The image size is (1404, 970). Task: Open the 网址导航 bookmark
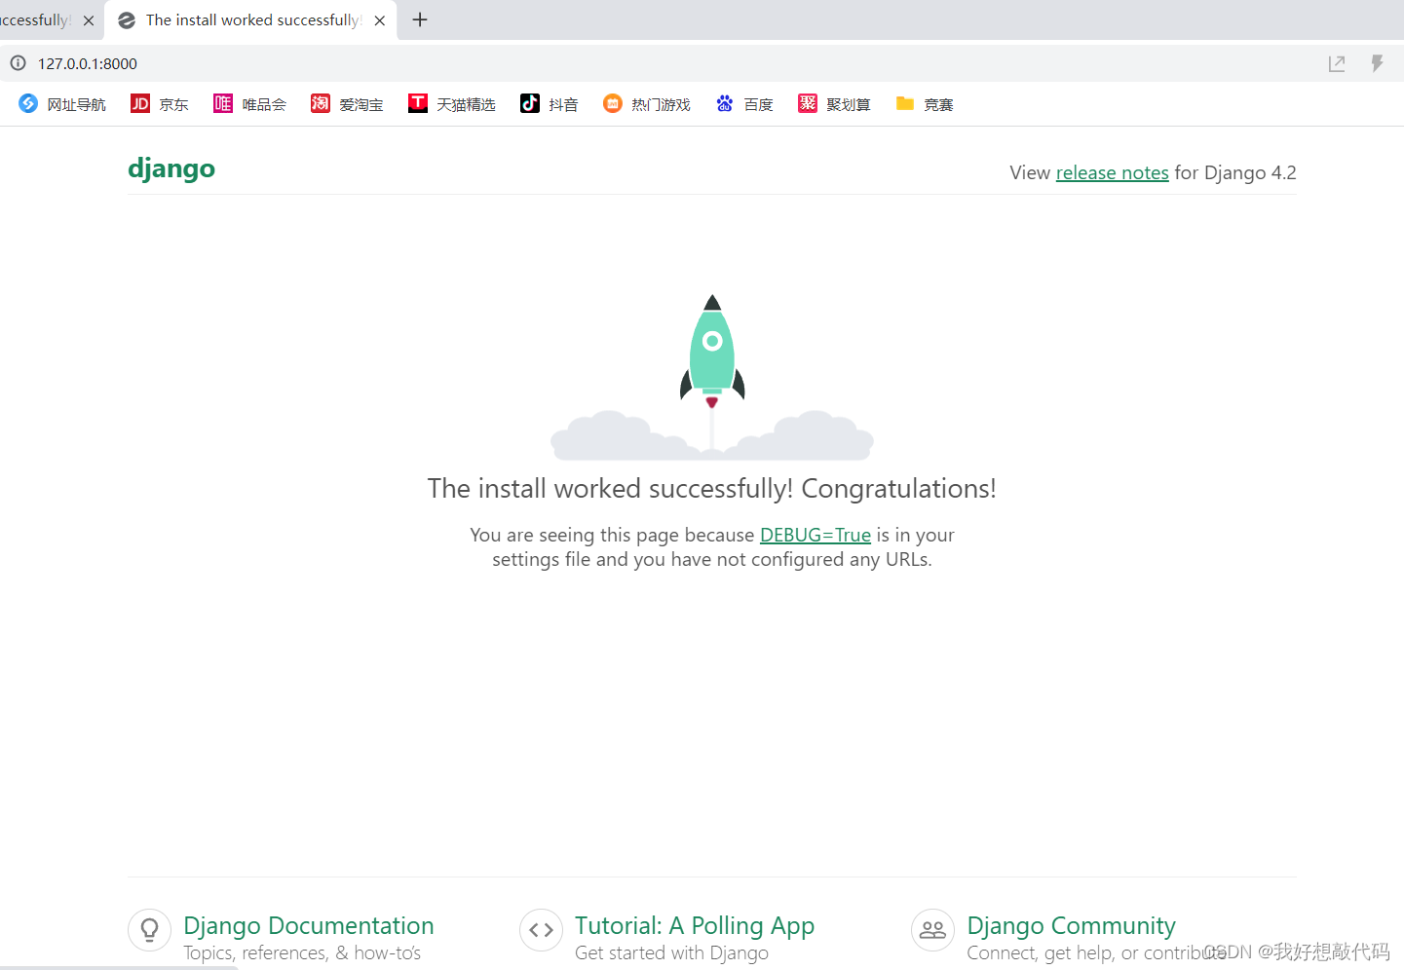(62, 104)
